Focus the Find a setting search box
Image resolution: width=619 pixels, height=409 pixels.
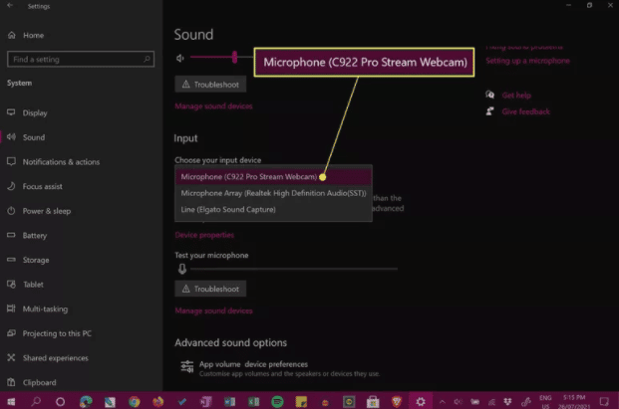[81, 59]
